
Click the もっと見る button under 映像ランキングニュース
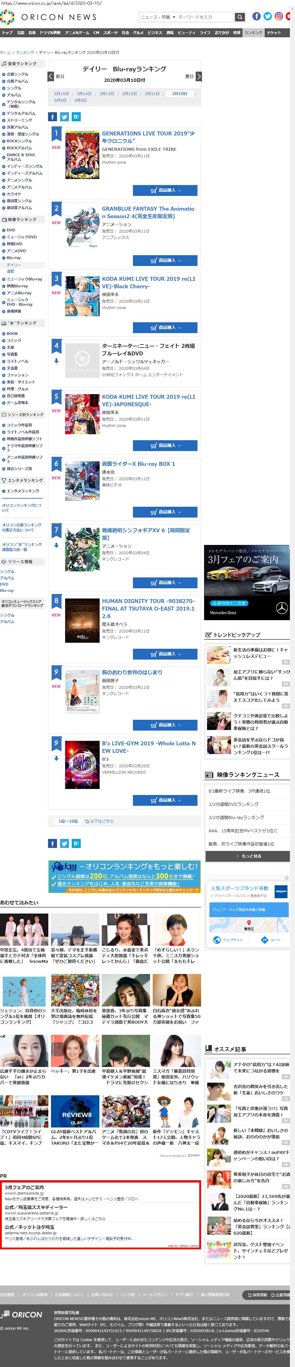click(247, 855)
